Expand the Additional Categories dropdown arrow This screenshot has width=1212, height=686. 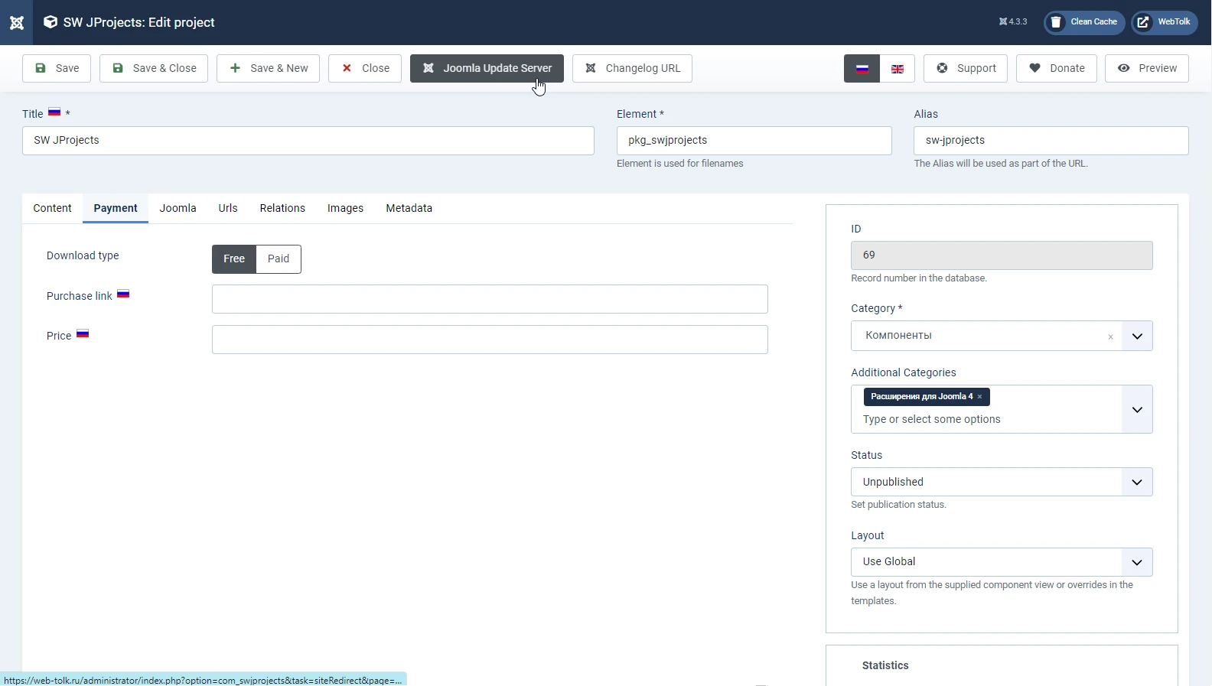[x=1137, y=410]
